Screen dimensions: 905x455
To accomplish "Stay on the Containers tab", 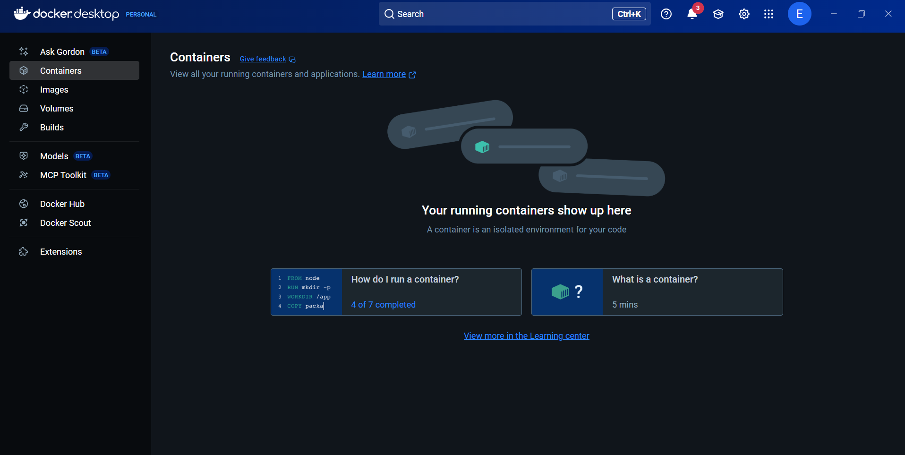I will point(60,70).
